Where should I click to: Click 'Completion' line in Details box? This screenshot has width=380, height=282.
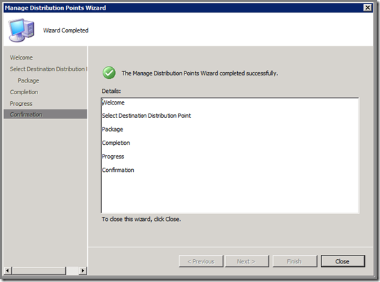[x=116, y=143]
